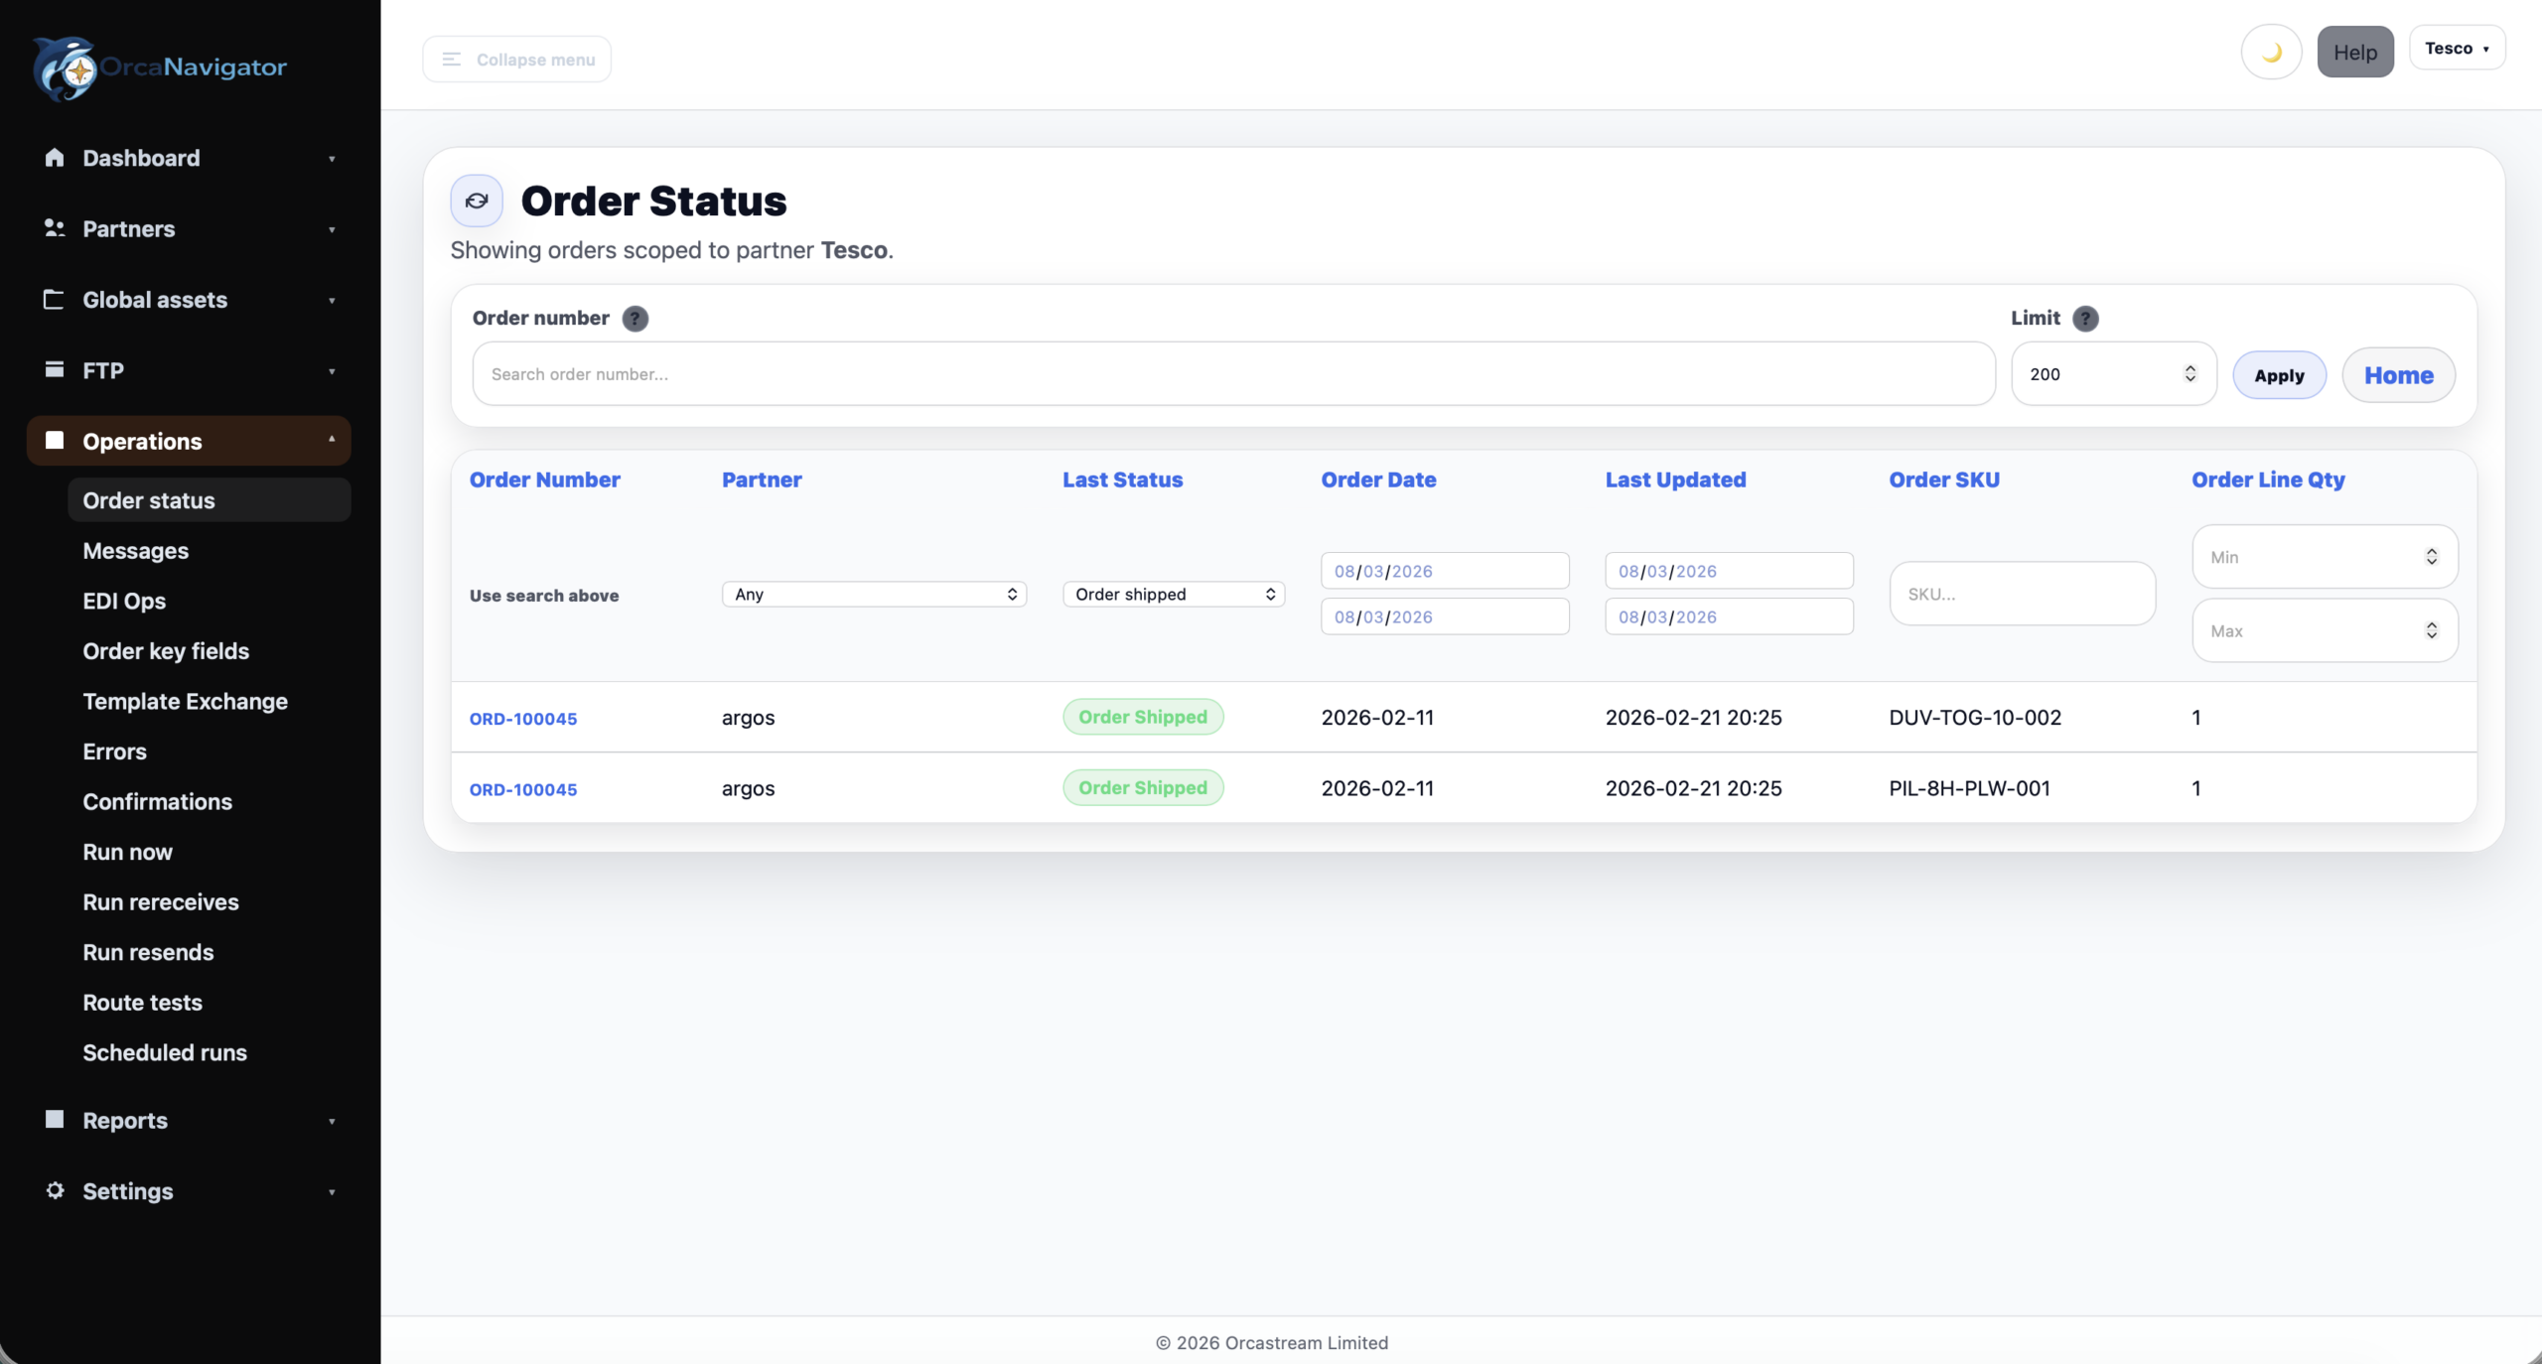This screenshot has height=1364, width=2542.
Task: Open the Last Status dropdown showing Order shipped
Action: point(1173,594)
